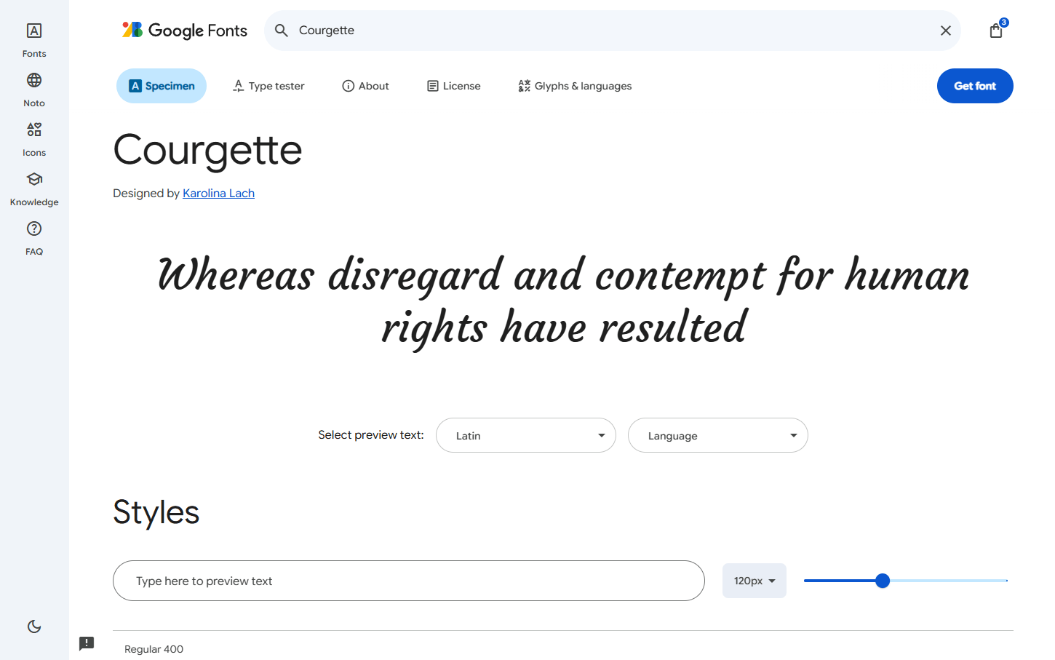
Task: Switch to the Type tester tab
Action: pos(268,85)
